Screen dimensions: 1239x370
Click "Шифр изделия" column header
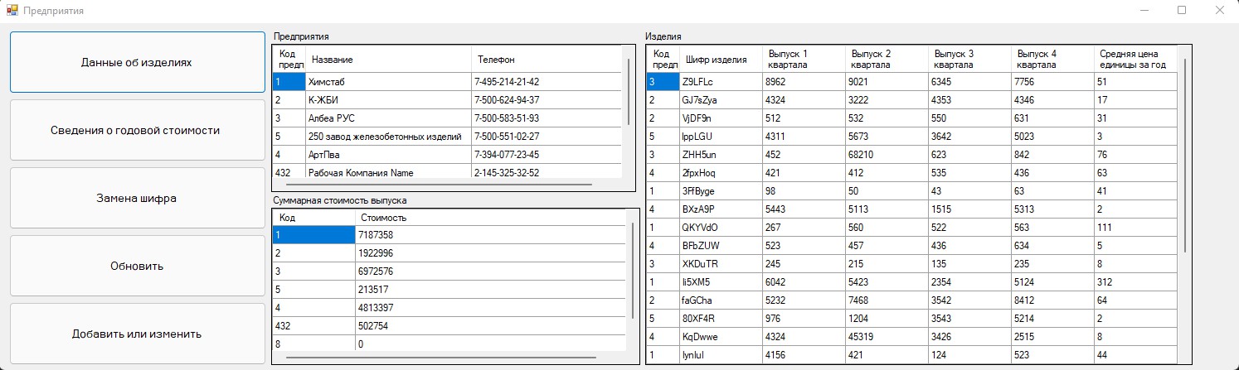721,60
